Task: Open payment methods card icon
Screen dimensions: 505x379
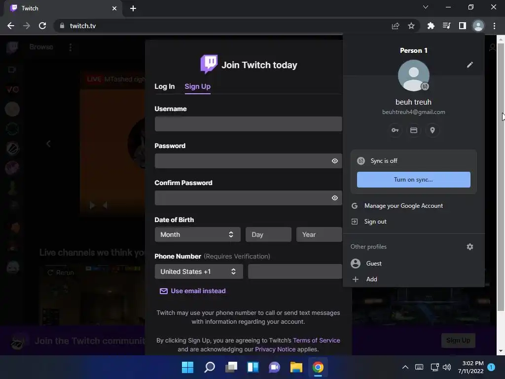Action: 414,130
